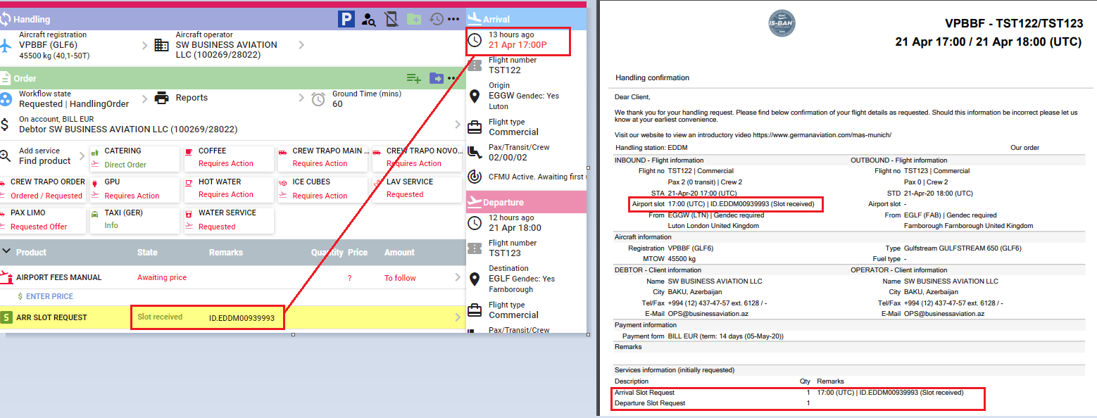The height and width of the screenshot is (418, 1097).
Task: Expand the Reports chevron
Action: [x=301, y=98]
